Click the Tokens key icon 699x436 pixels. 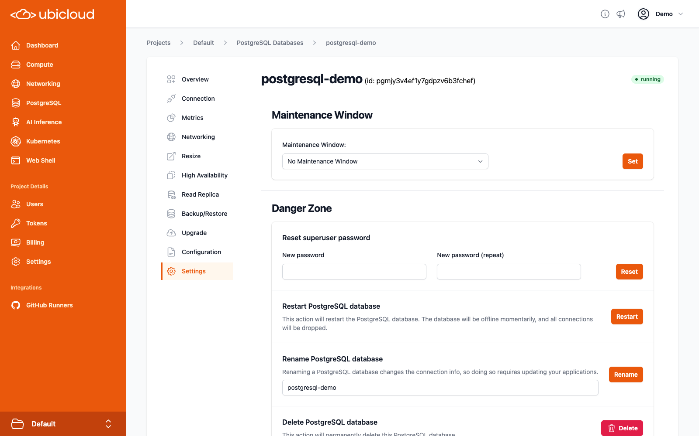(16, 223)
